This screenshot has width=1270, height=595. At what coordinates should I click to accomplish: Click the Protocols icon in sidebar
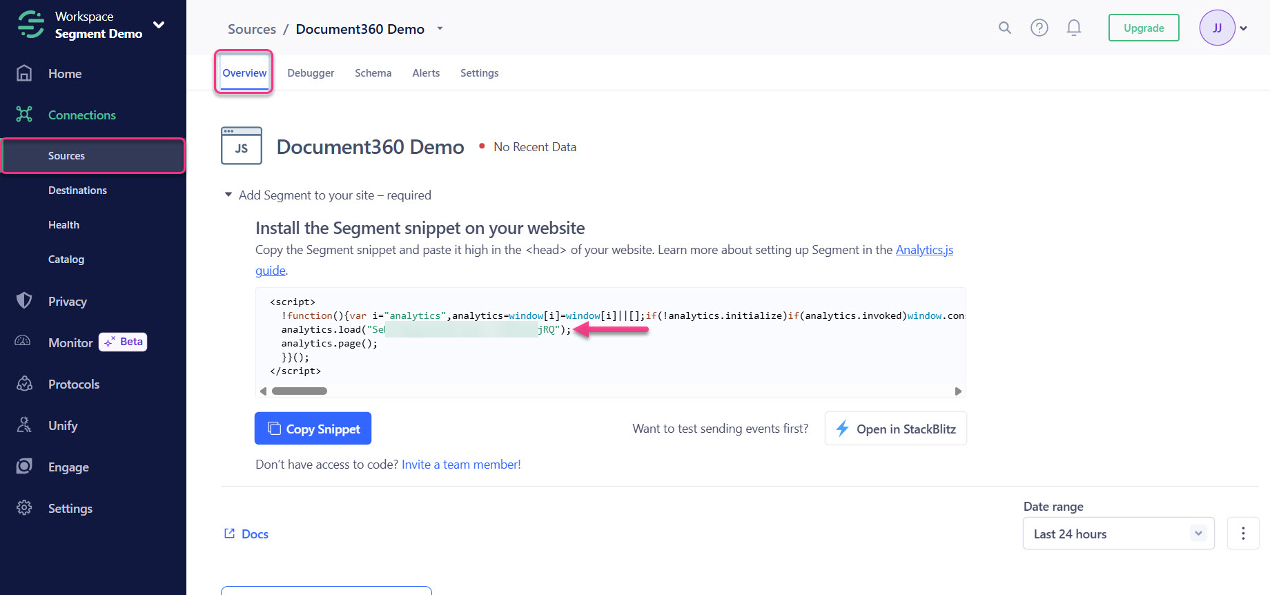24,384
